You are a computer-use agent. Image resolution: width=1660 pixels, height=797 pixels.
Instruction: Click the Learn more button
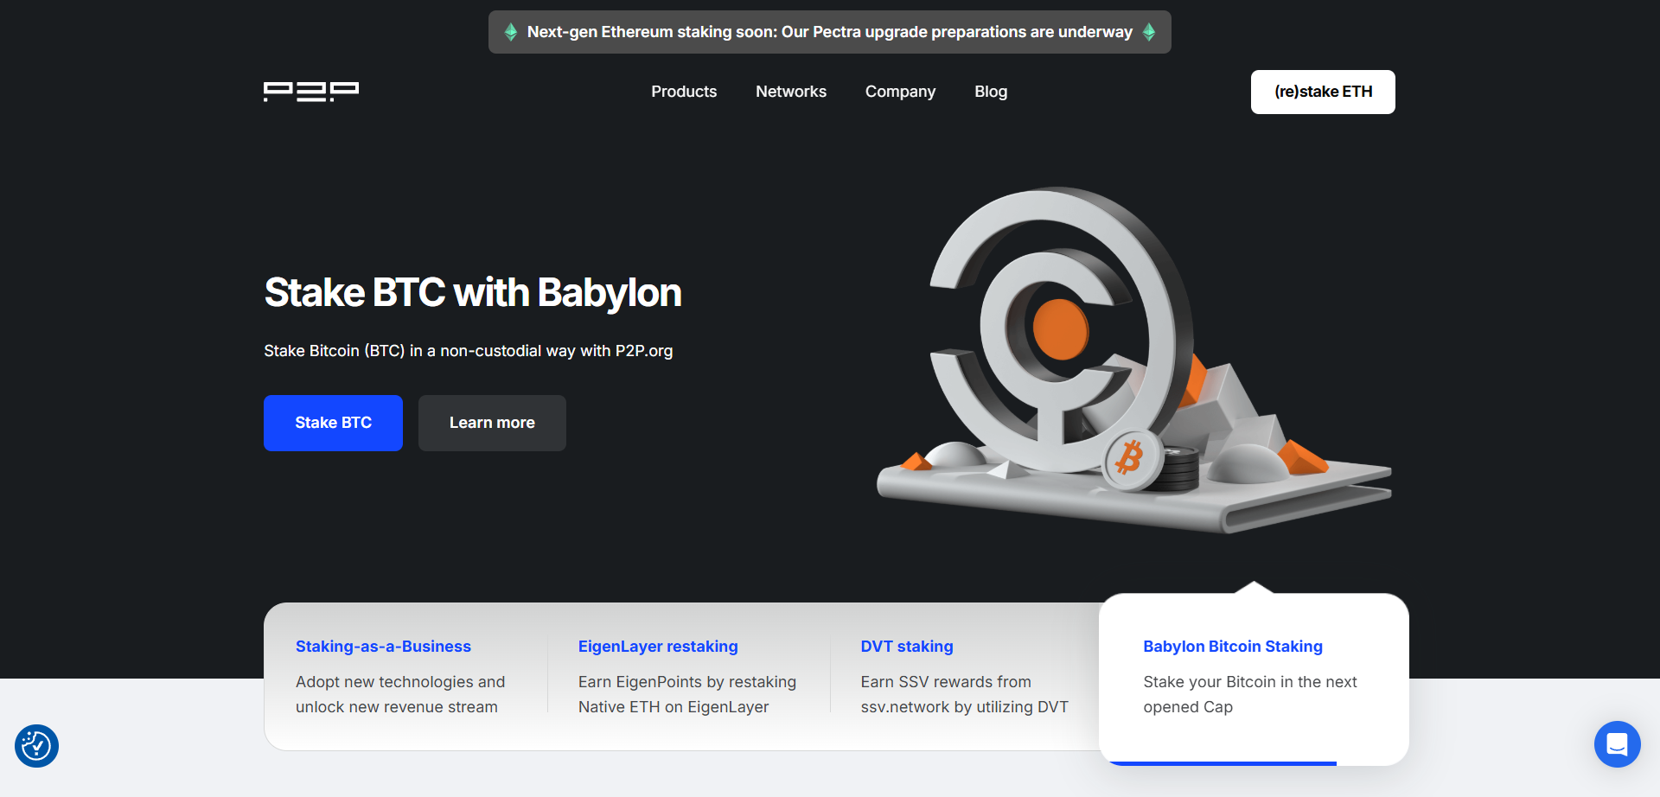click(x=492, y=423)
